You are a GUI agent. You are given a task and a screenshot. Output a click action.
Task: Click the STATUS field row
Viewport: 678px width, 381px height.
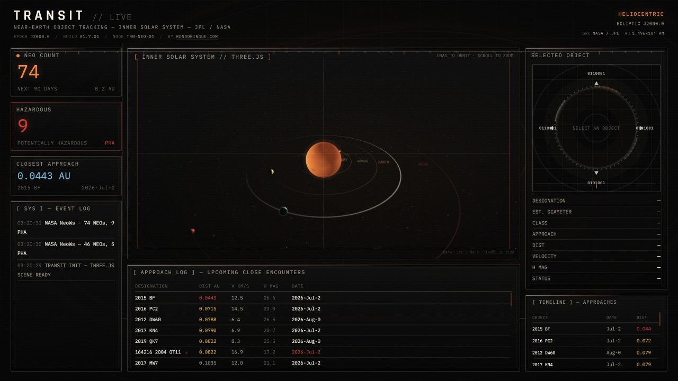tap(596, 278)
